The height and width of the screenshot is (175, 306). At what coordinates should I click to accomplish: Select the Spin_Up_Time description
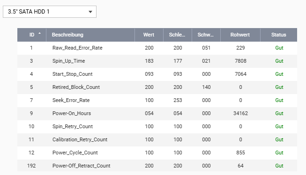click(68, 61)
